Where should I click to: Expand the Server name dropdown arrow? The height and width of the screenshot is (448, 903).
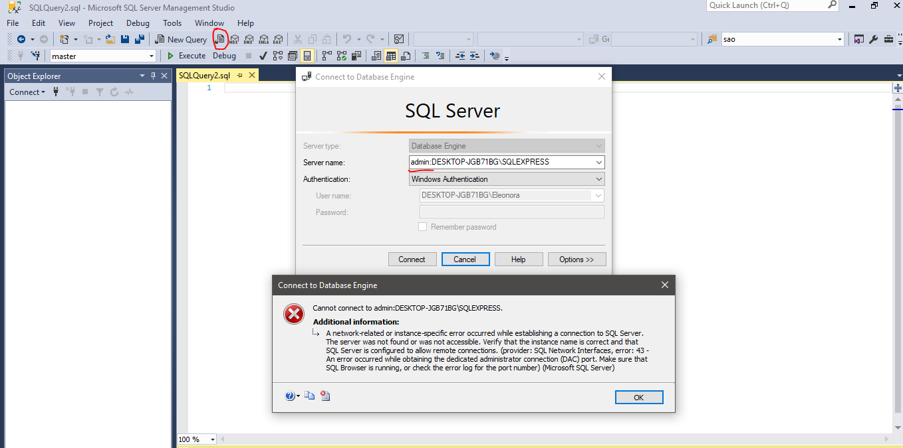pos(598,163)
